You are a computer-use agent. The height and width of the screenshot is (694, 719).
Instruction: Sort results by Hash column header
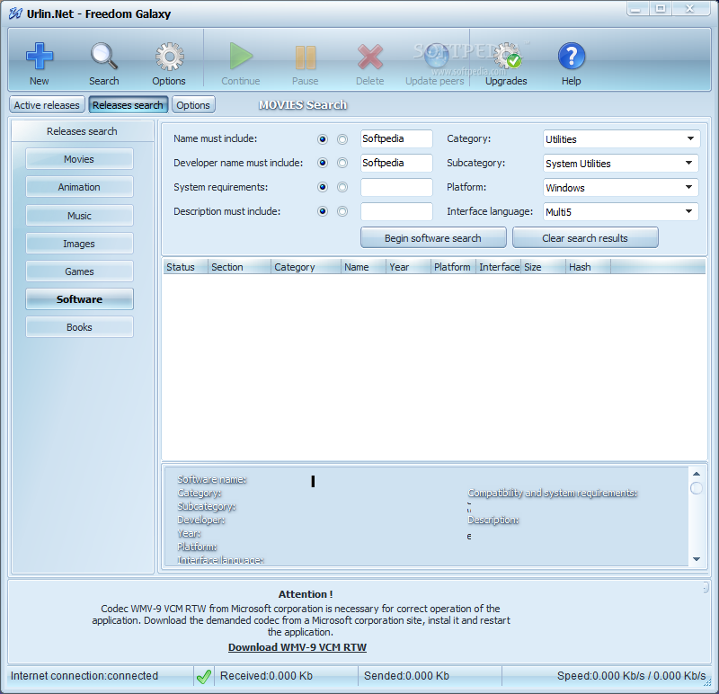click(x=588, y=267)
